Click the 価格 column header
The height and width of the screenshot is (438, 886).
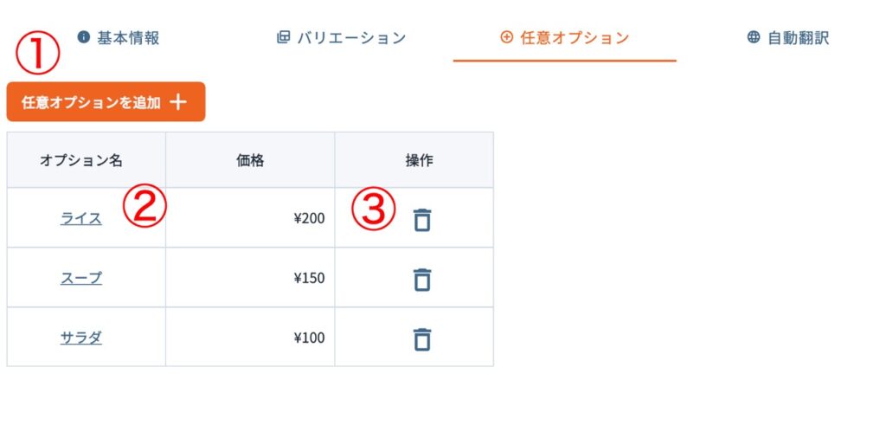[x=250, y=160]
